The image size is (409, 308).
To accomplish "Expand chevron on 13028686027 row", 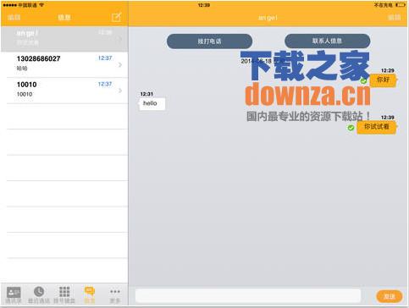I will click(120, 64).
